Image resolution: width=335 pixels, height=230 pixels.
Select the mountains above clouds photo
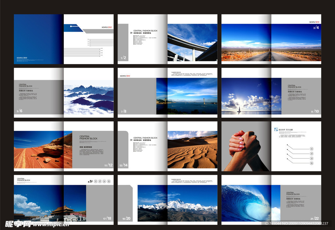point(89,97)
